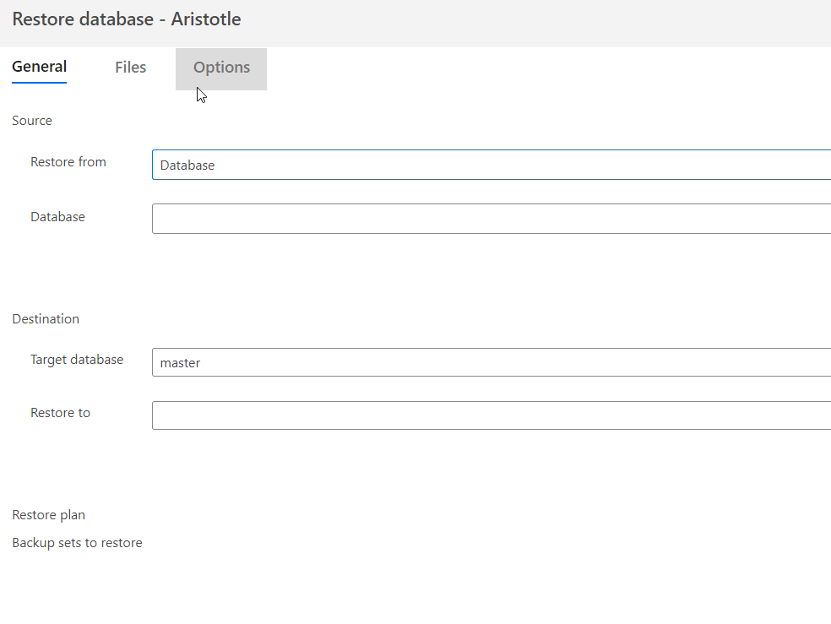Open the Restore from dropdown

click(x=490, y=165)
